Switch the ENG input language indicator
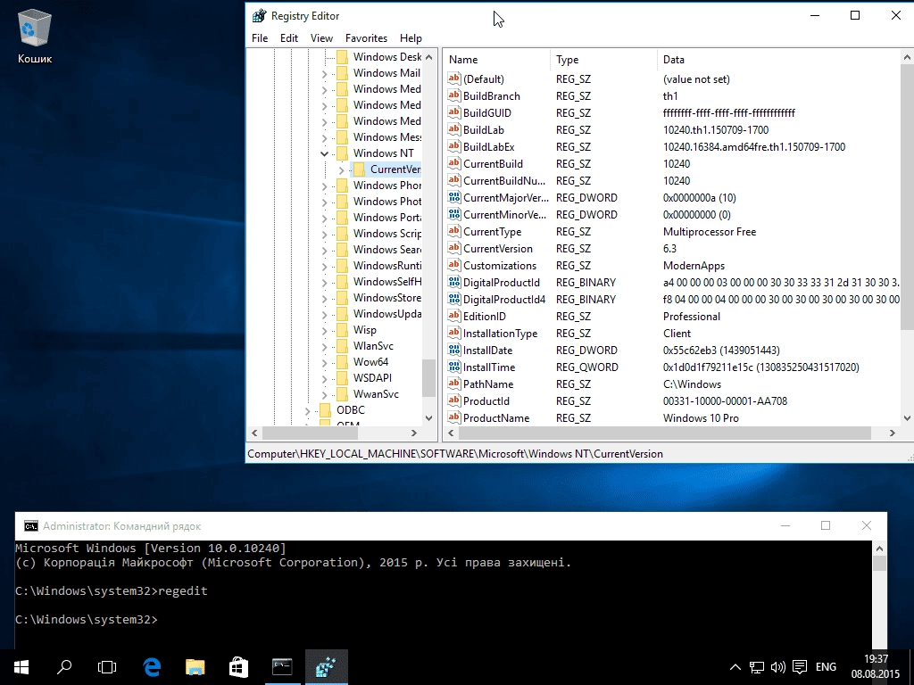914x685 pixels. [x=826, y=667]
